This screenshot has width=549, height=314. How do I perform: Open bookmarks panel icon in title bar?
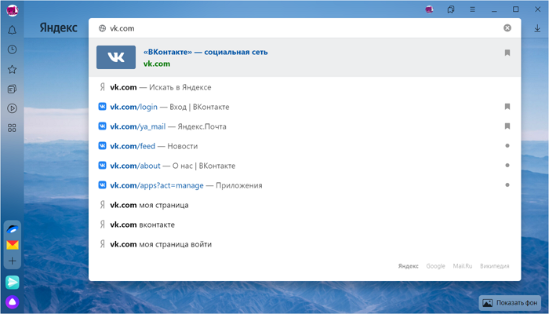451,9
